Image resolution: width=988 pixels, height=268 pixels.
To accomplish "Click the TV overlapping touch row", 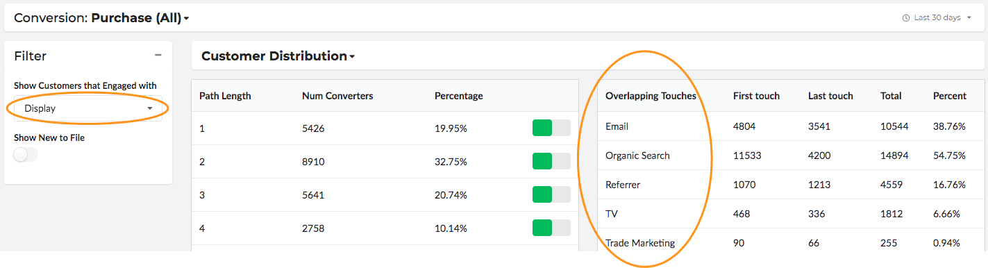I will pos(790,214).
